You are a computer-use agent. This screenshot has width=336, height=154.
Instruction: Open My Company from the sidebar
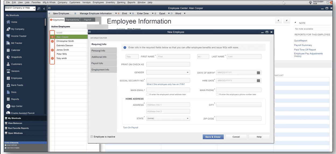(17, 29)
